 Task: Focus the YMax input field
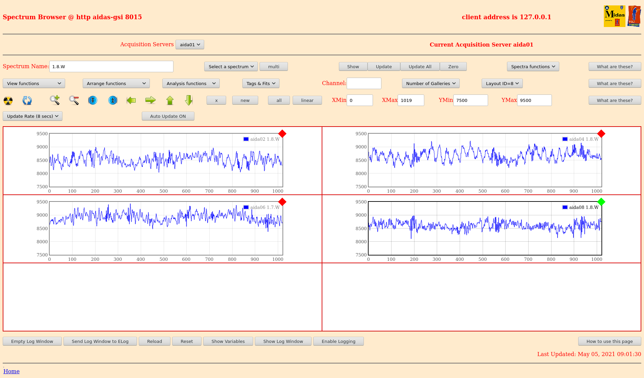[x=534, y=100]
